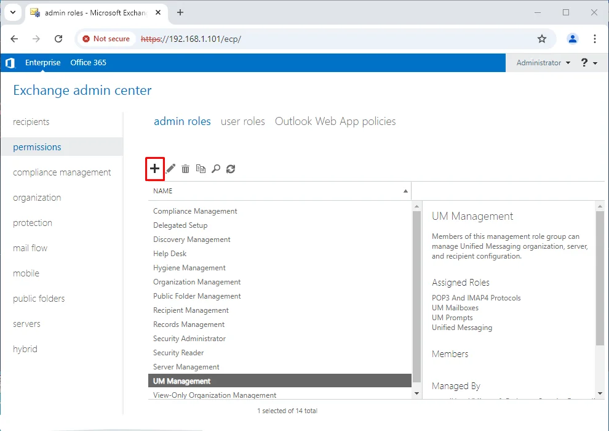Bookmark this page with the star
609x431 pixels.
[542, 39]
